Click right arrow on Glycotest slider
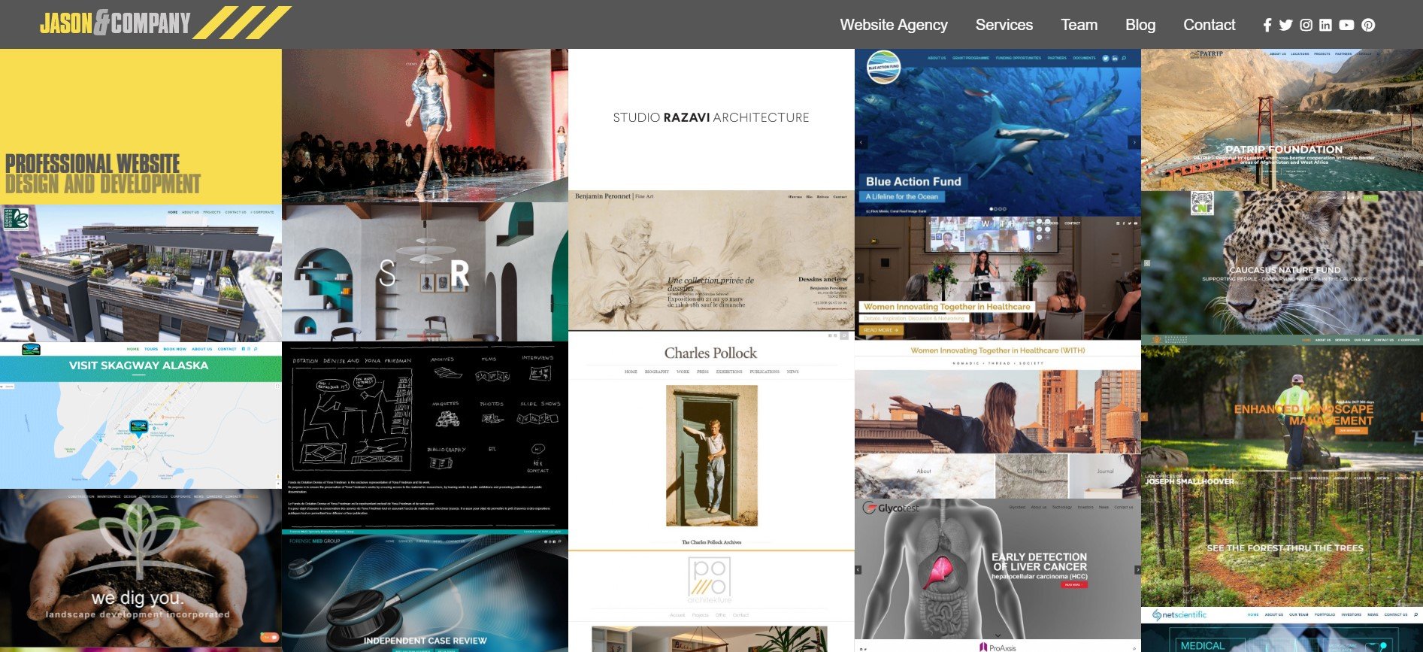 coord(1136,570)
